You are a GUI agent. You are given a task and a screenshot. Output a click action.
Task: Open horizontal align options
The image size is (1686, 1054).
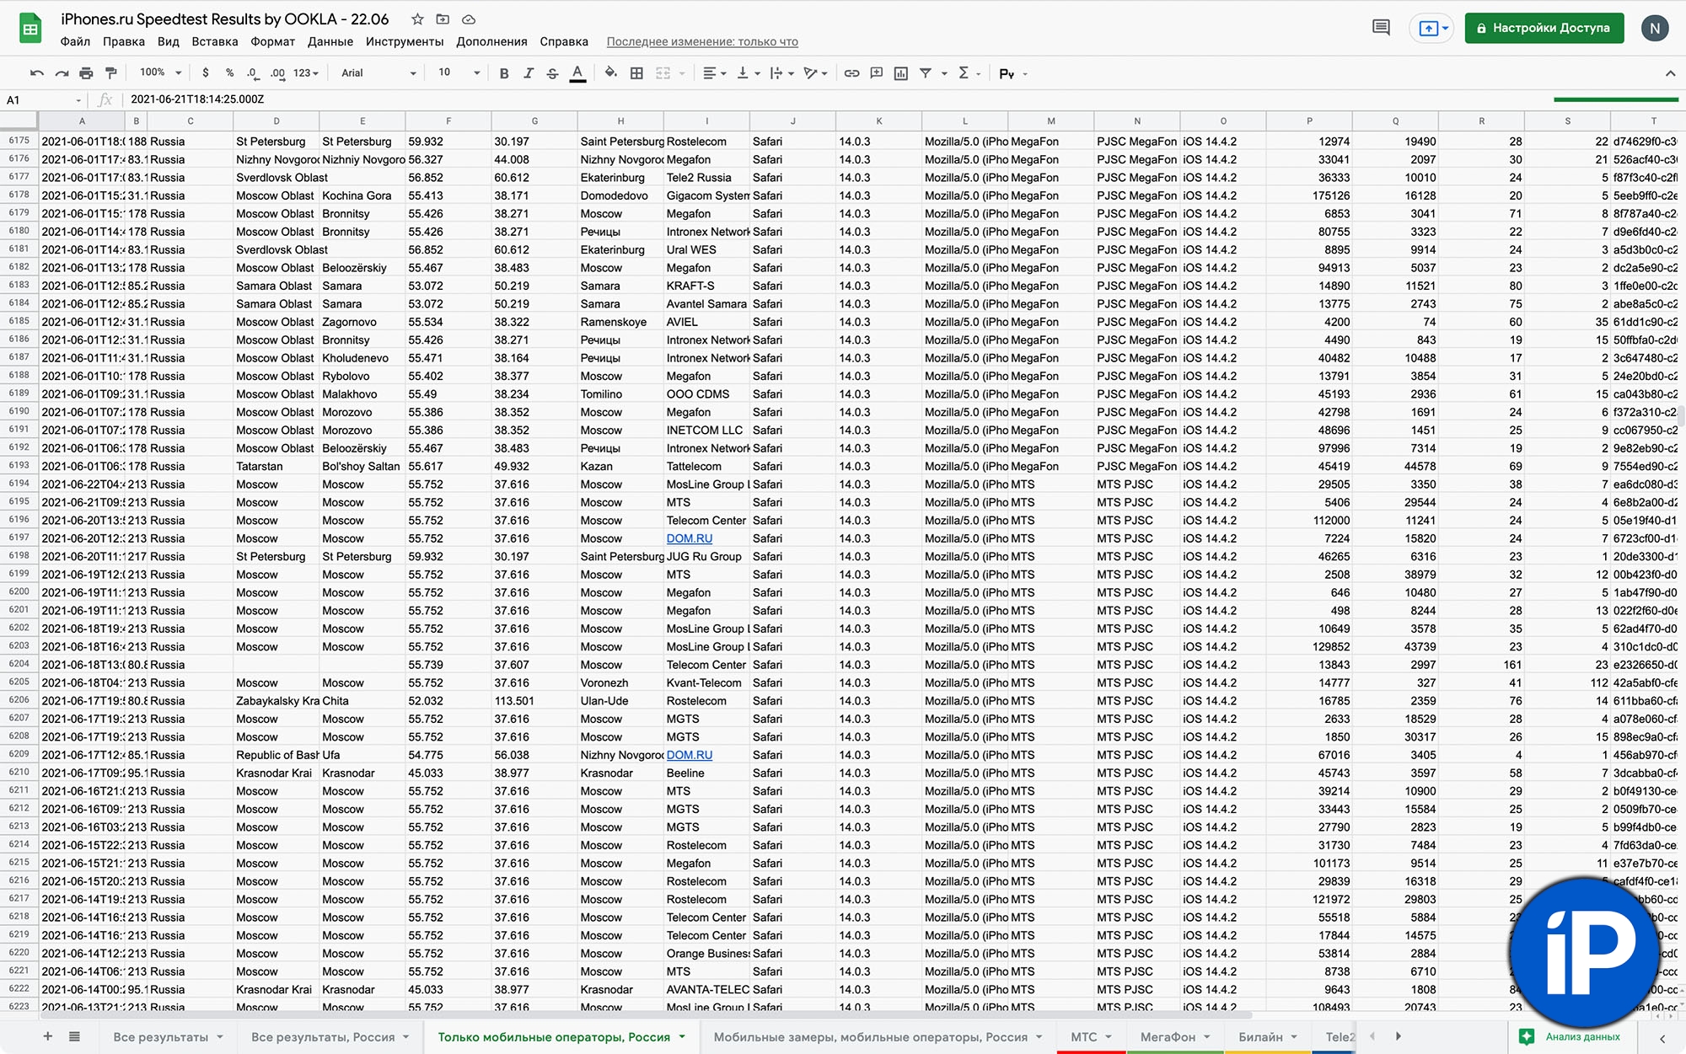[714, 73]
